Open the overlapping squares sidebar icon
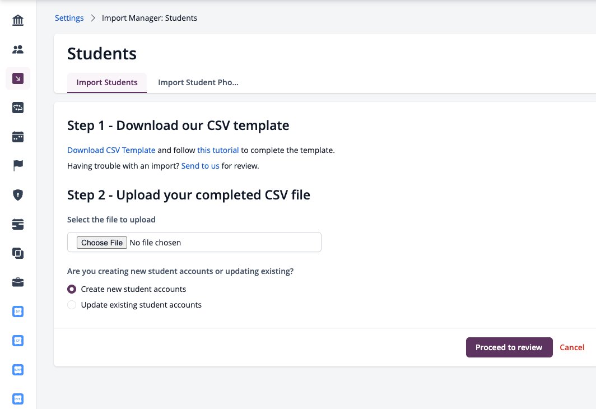The height and width of the screenshot is (409, 596). click(18, 253)
